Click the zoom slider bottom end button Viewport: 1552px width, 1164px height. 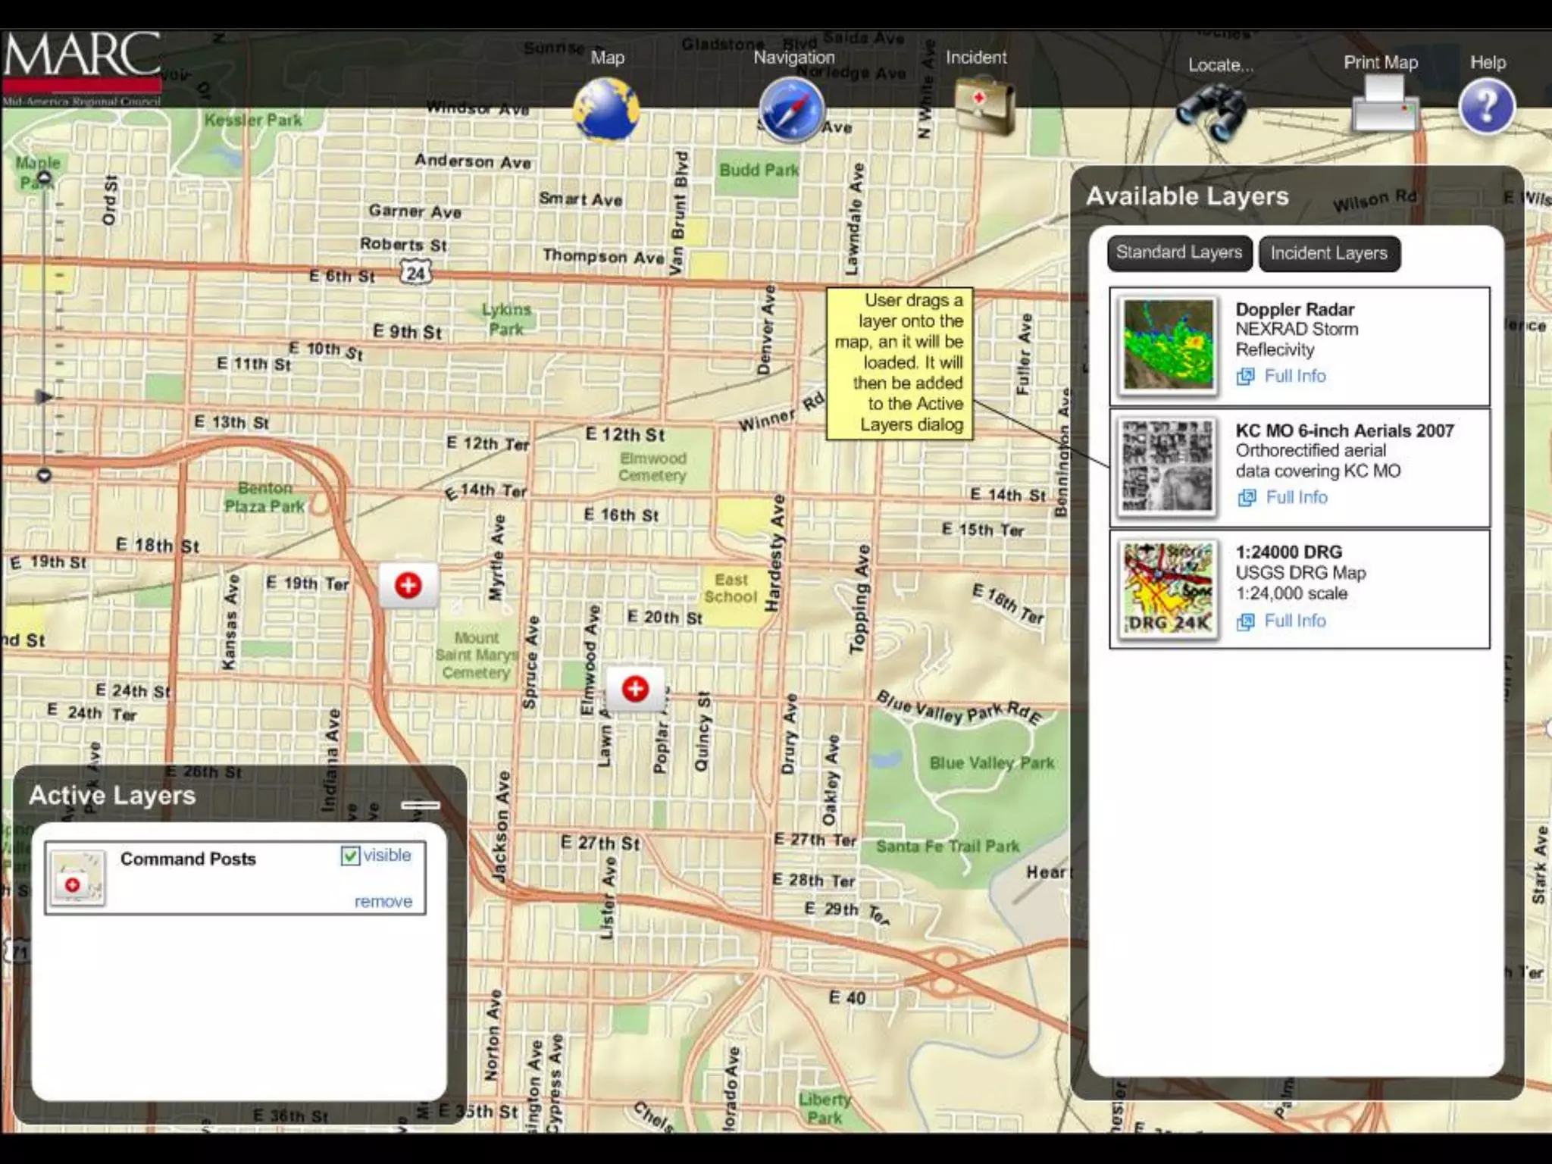(x=44, y=475)
